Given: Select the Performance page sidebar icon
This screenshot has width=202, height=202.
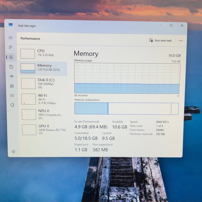Looking at the screenshot, I should [x=11, y=57].
